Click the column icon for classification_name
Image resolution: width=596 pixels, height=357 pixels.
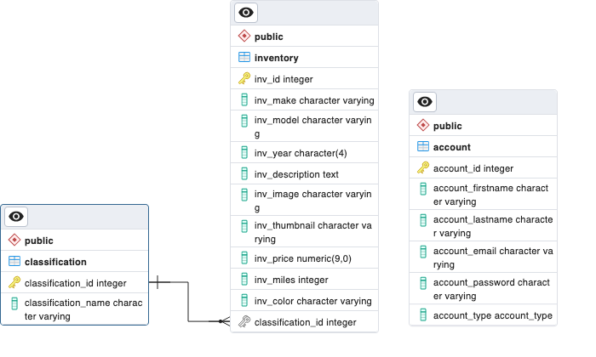[x=14, y=303]
